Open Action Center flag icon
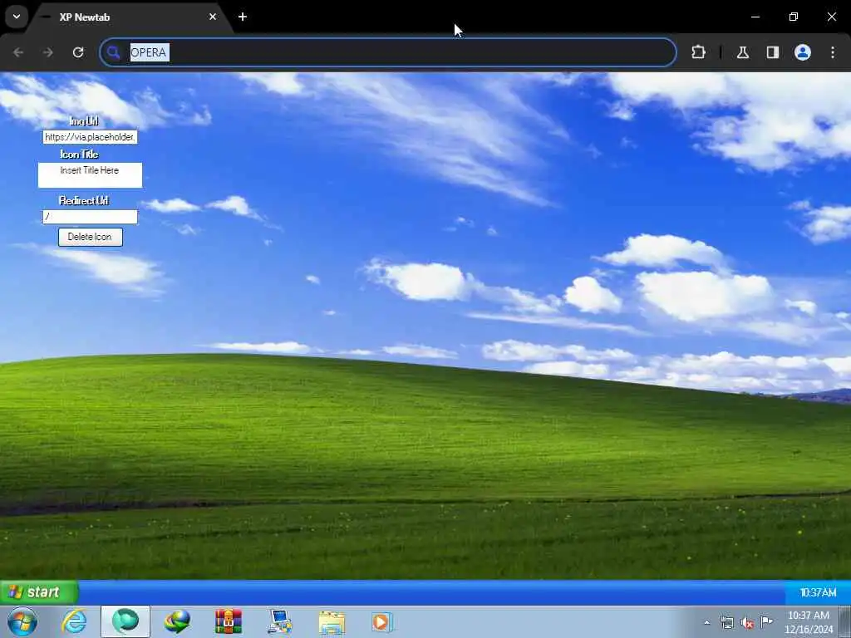This screenshot has height=638, width=851. (766, 621)
